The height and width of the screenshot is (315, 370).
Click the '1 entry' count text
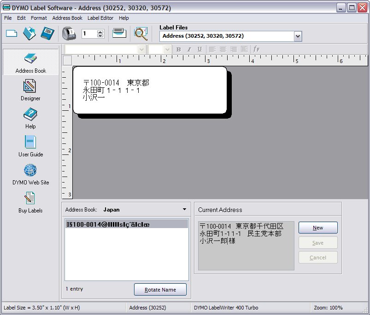point(74,289)
